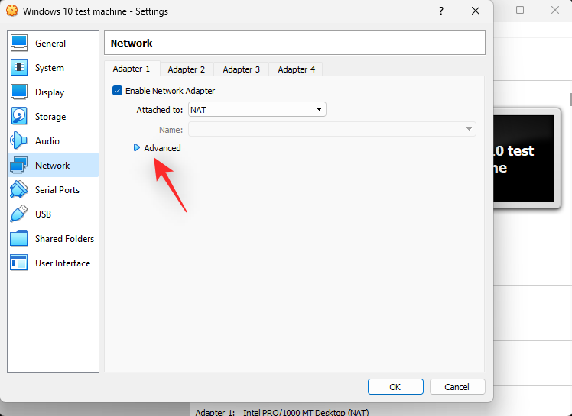Expand the Advanced section triangle

137,147
